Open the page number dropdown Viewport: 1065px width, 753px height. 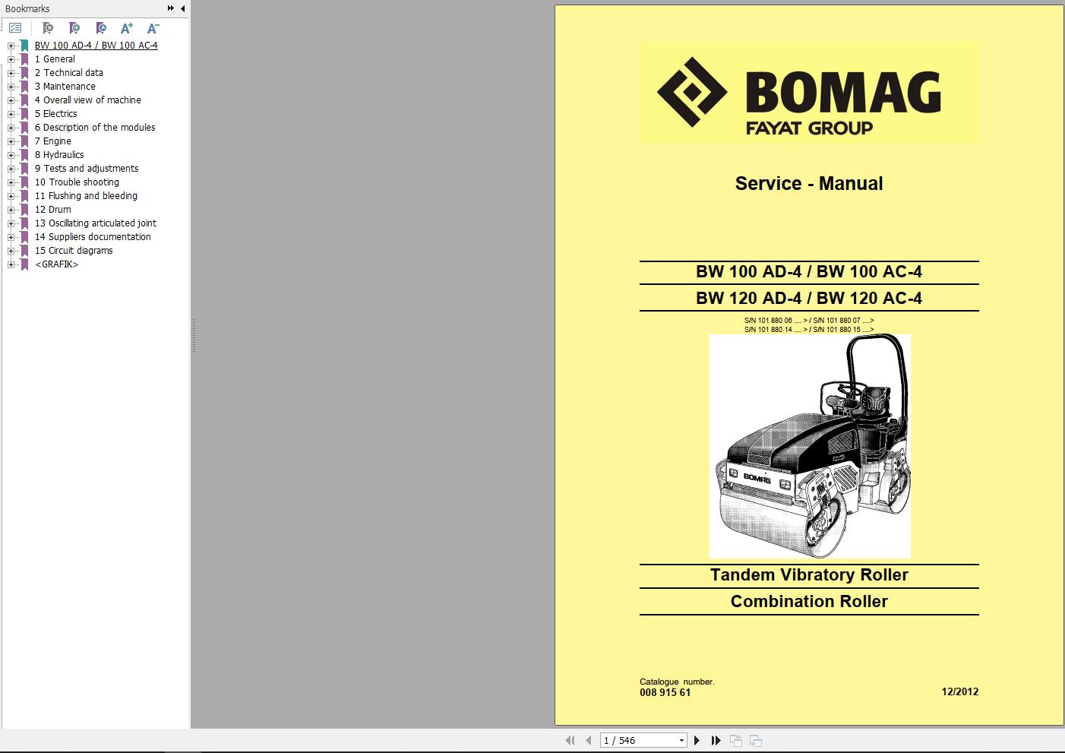pyautogui.click(x=681, y=740)
